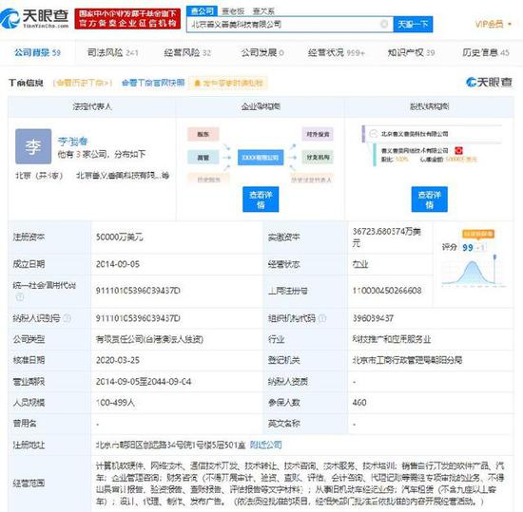The image size is (523, 512).
Task: Click the 李 avatar tile
Action: click(x=33, y=146)
